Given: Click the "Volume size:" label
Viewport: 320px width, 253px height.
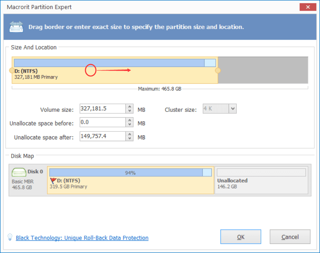Looking at the screenshot, I should click(57, 110).
